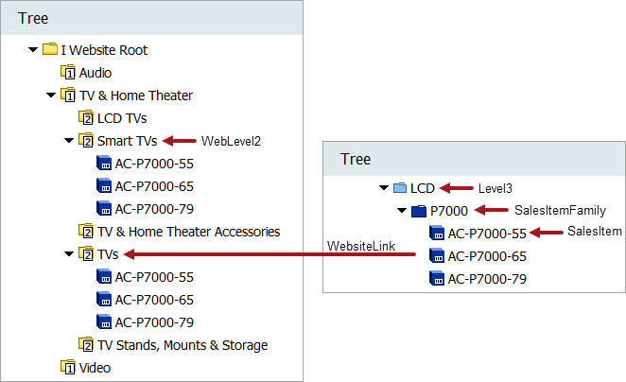The image size is (626, 382).
Task: Collapse the P7000 node
Action: click(x=402, y=211)
